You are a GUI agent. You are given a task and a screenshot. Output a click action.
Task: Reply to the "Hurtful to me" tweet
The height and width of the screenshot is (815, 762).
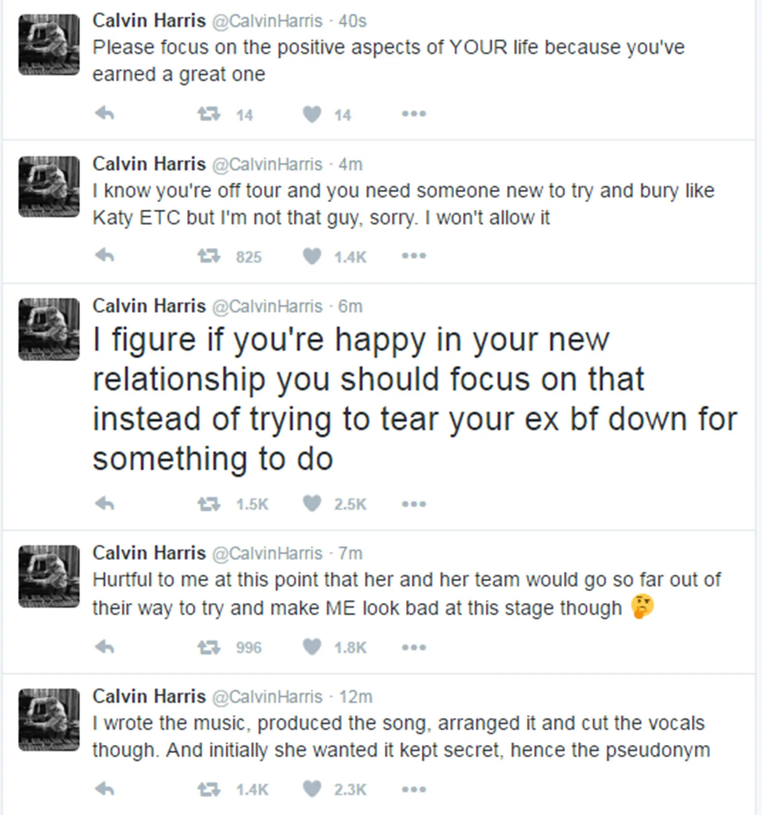pos(105,647)
